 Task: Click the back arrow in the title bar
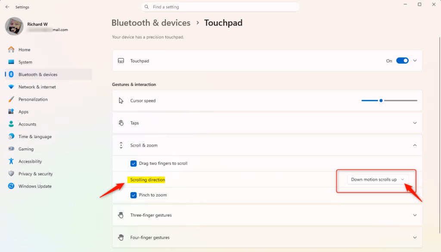[7, 7]
